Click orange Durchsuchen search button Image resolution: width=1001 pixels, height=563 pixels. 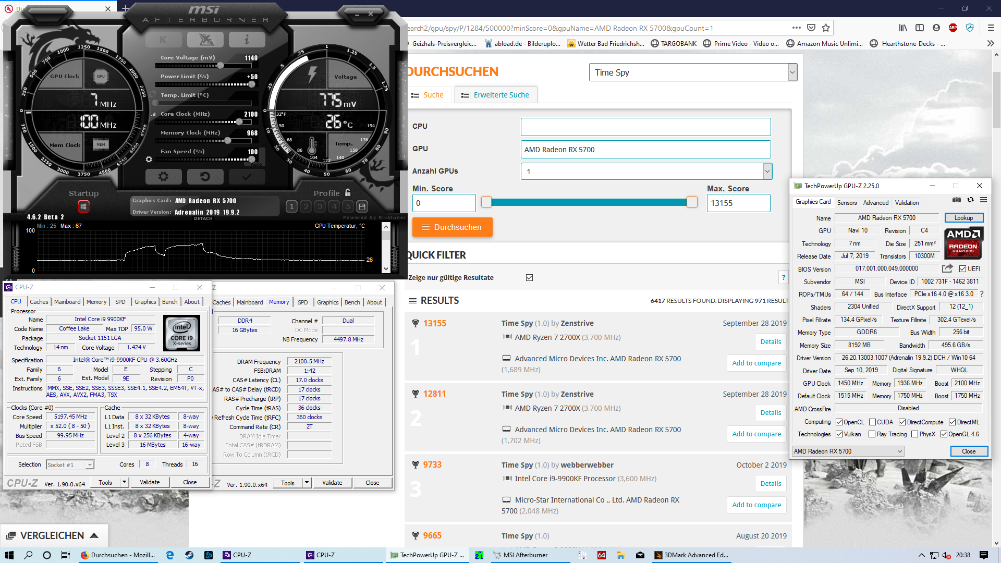(452, 227)
